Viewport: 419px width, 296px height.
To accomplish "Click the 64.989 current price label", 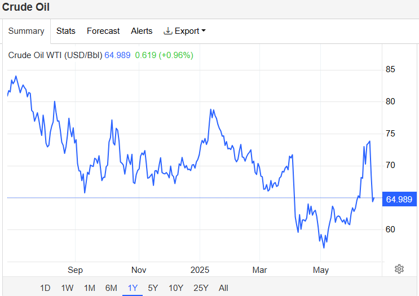I will tap(399, 199).
